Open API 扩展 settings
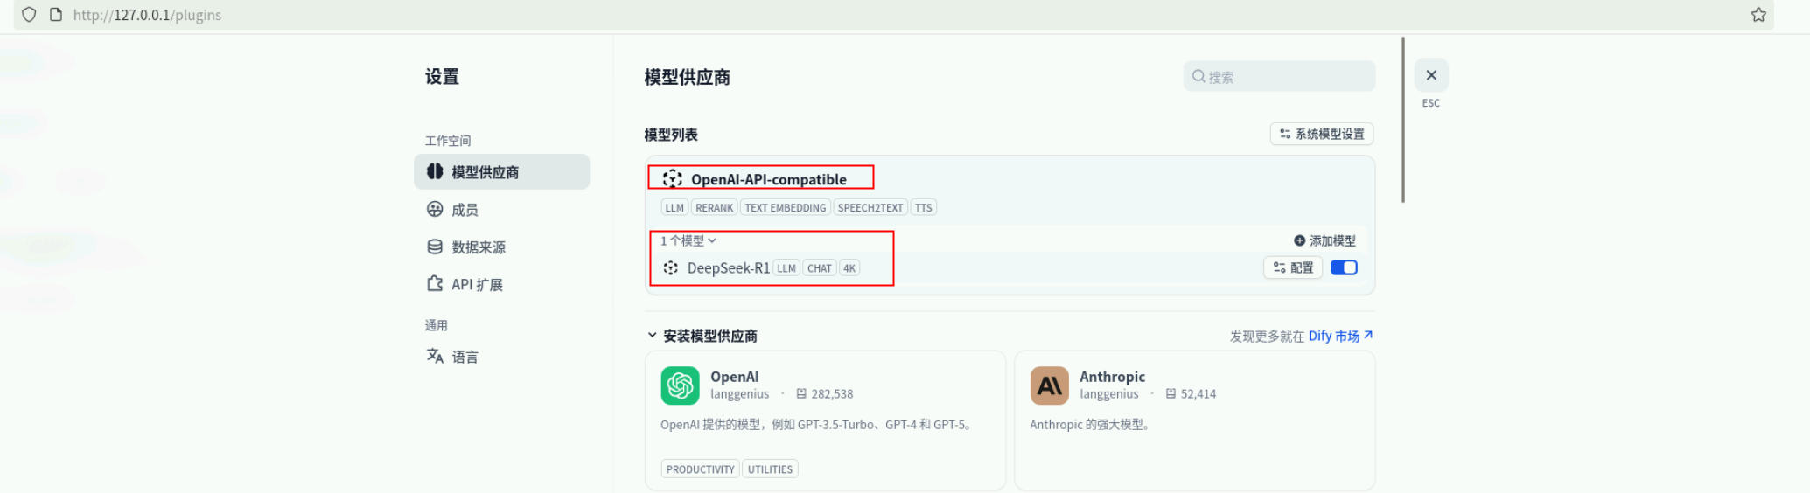Viewport: 1810px width, 493px height. coord(501,284)
